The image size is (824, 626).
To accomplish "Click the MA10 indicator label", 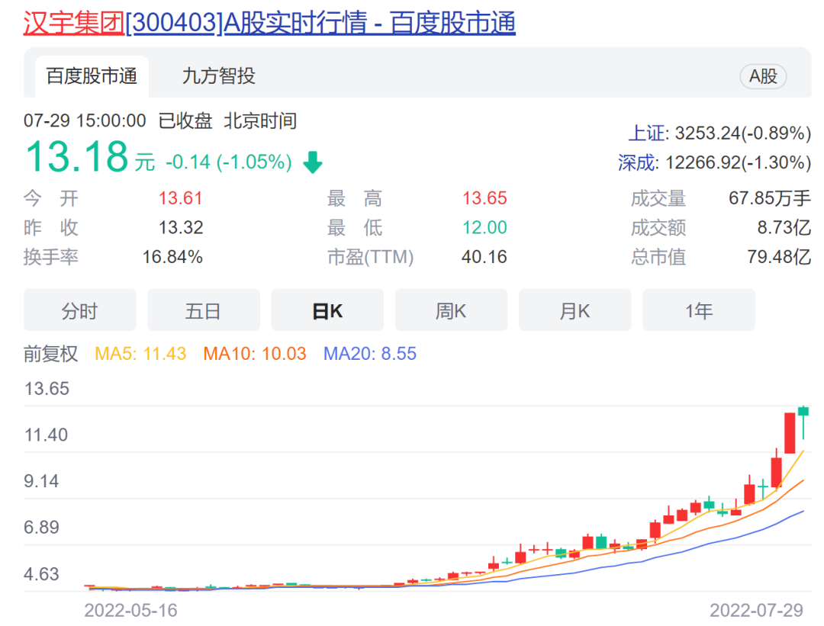I will coord(255,354).
